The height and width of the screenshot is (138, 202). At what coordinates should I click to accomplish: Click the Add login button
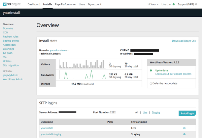[187, 113]
